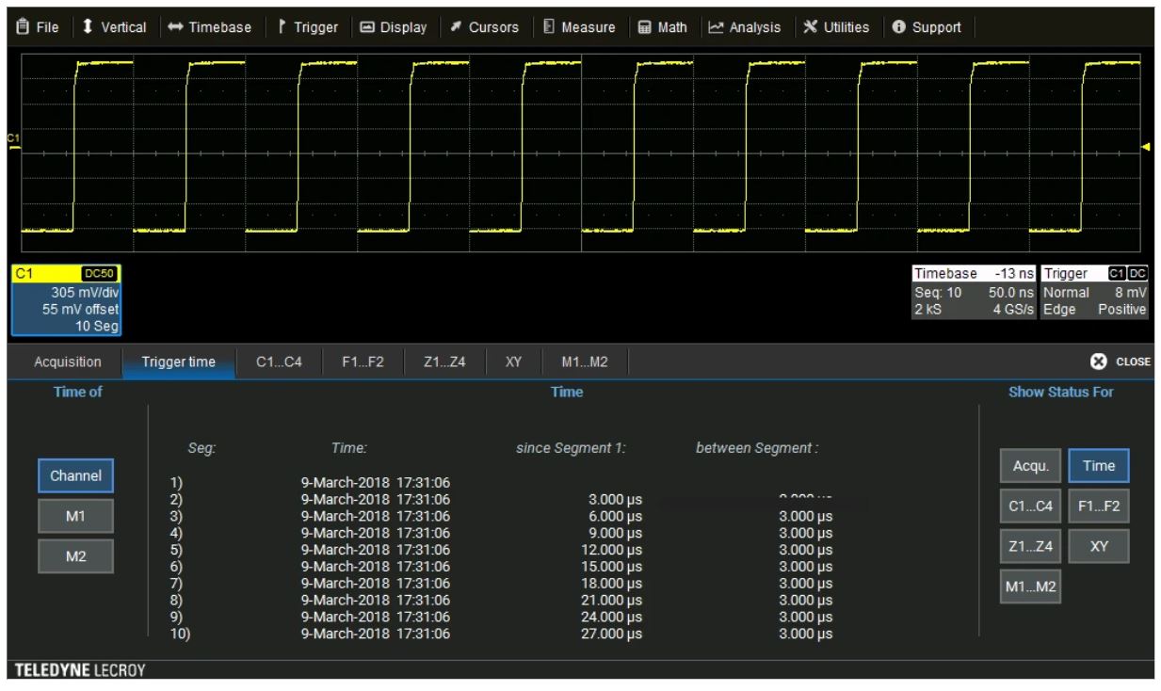Screen dimensions: 1161x691
Task: Click the 3.000 µs since Segment 1 value
Action: 616,498
